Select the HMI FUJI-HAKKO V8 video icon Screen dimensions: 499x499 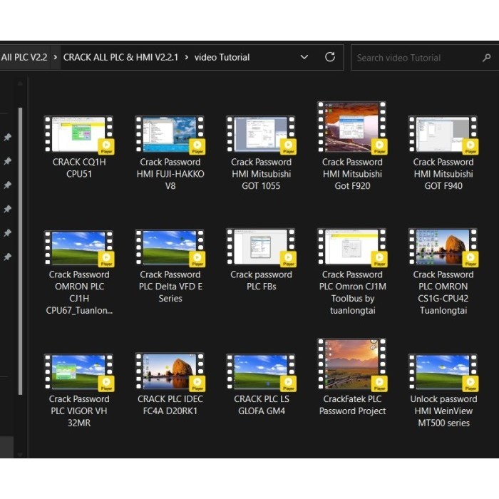coord(170,135)
